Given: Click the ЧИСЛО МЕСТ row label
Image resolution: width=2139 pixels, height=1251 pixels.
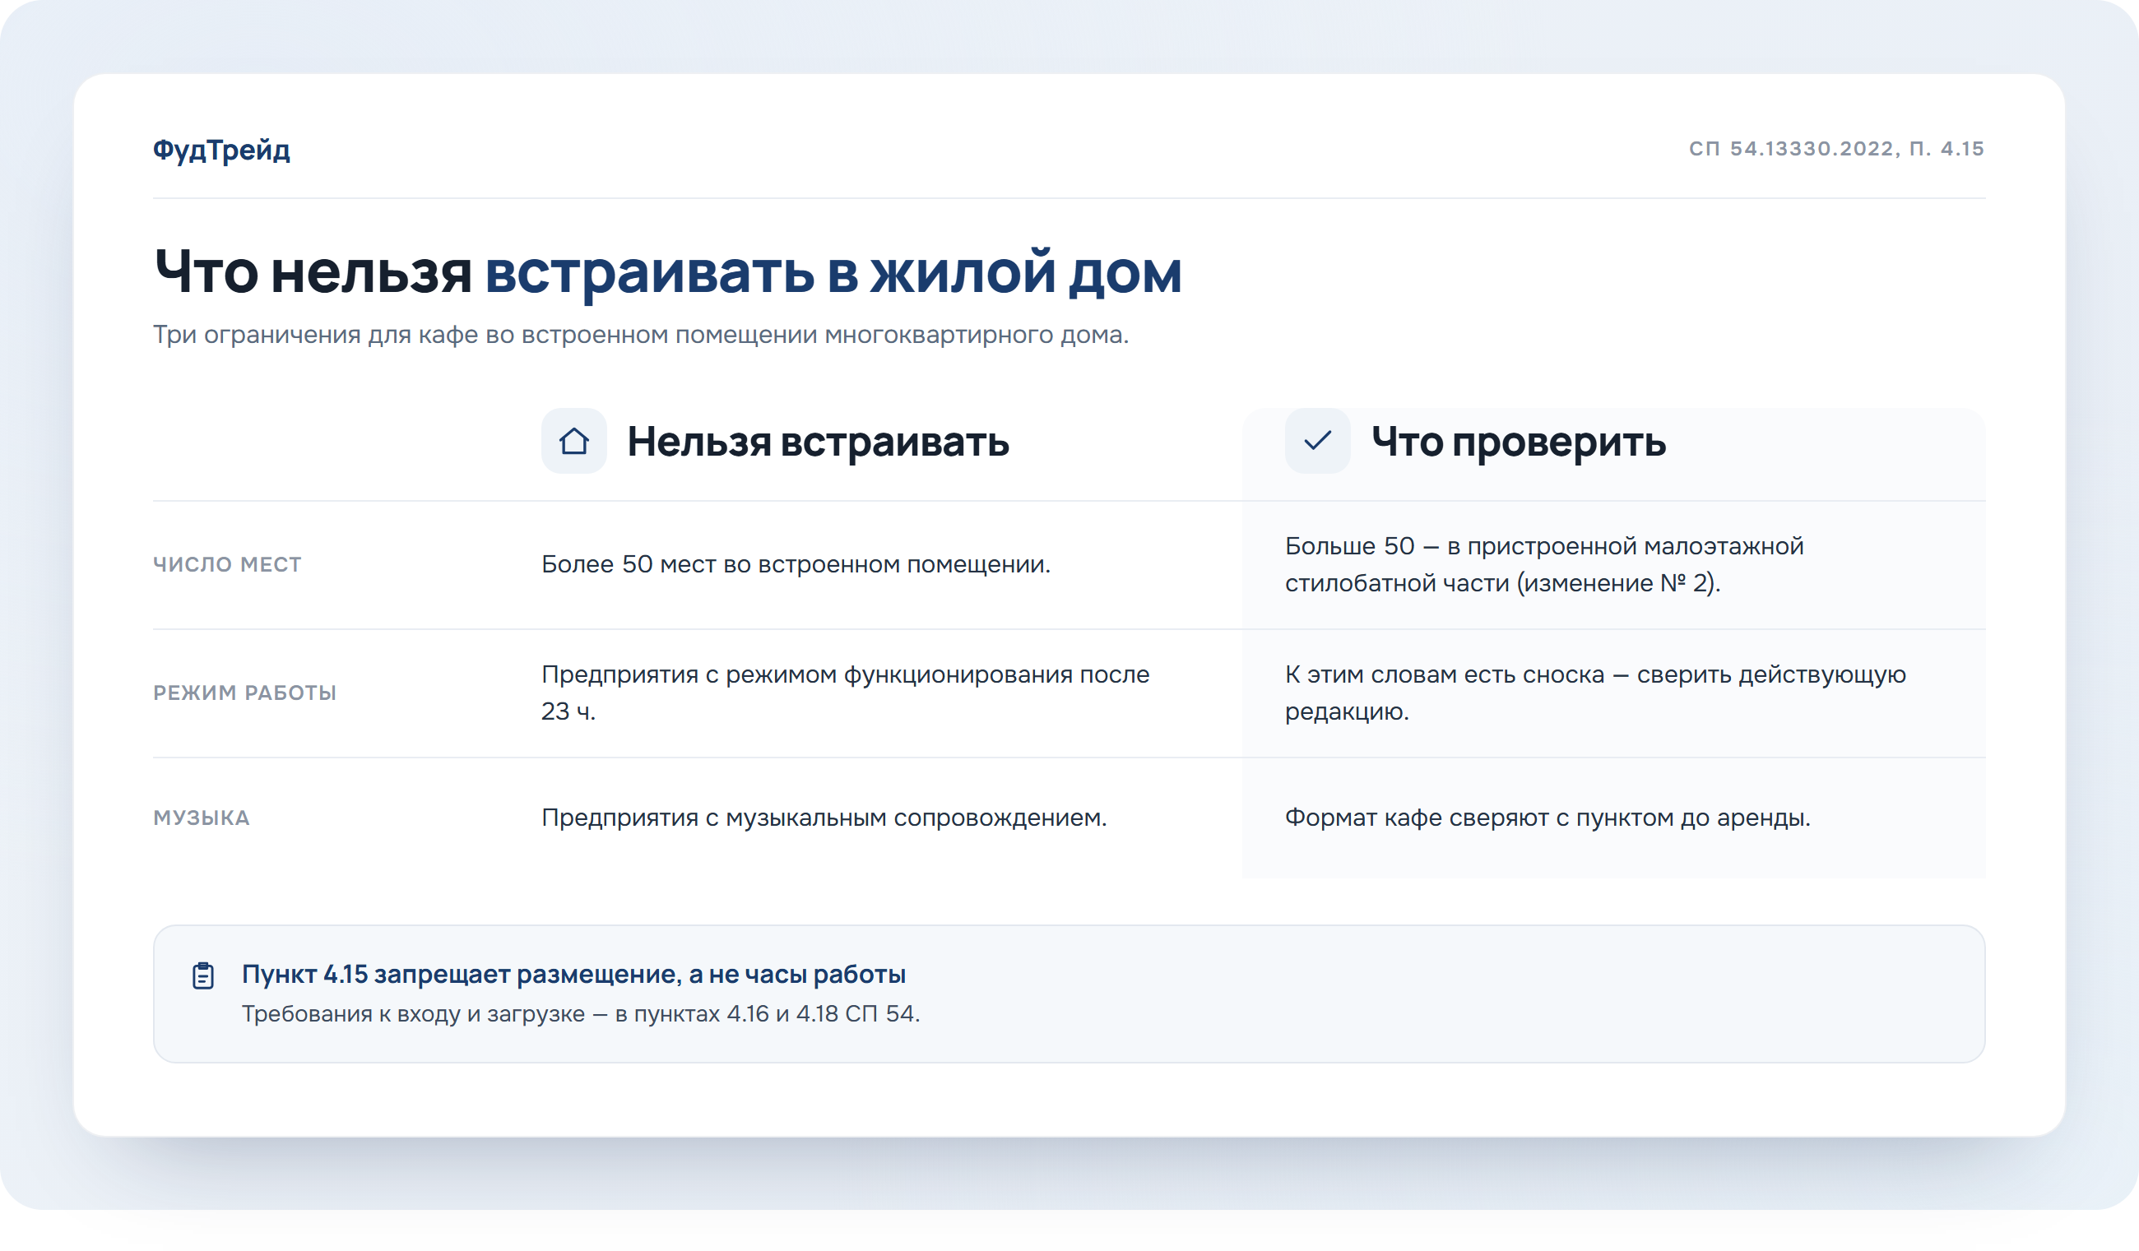Looking at the screenshot, I should (x=228, y=564).
